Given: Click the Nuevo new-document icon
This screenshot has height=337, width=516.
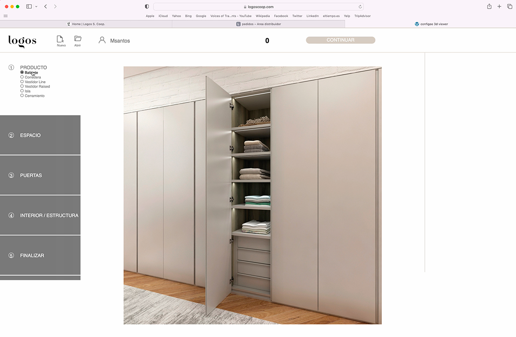Looking at the screenshot, I should click(61, 39).
